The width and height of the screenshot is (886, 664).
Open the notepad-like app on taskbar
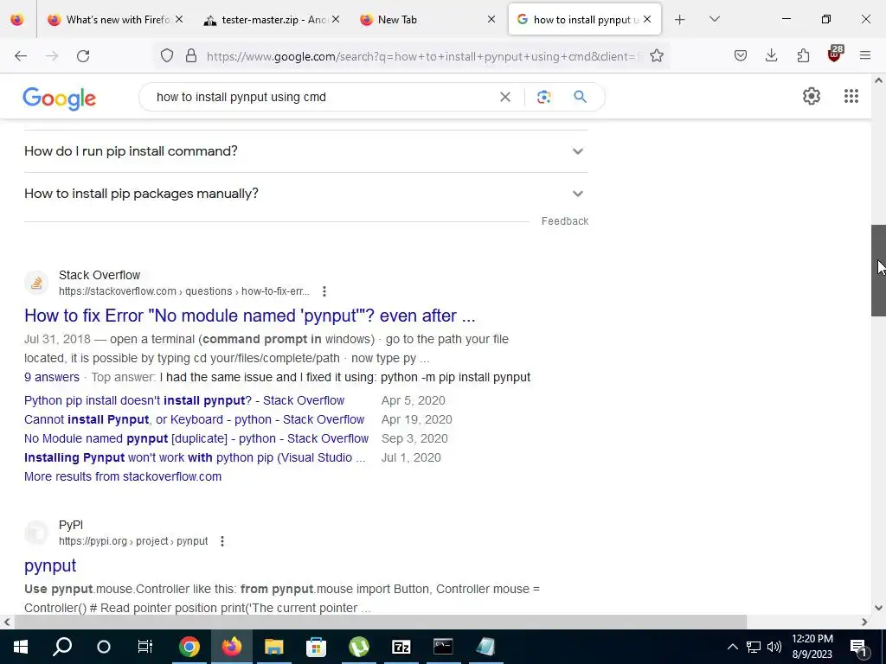point(485,647)
